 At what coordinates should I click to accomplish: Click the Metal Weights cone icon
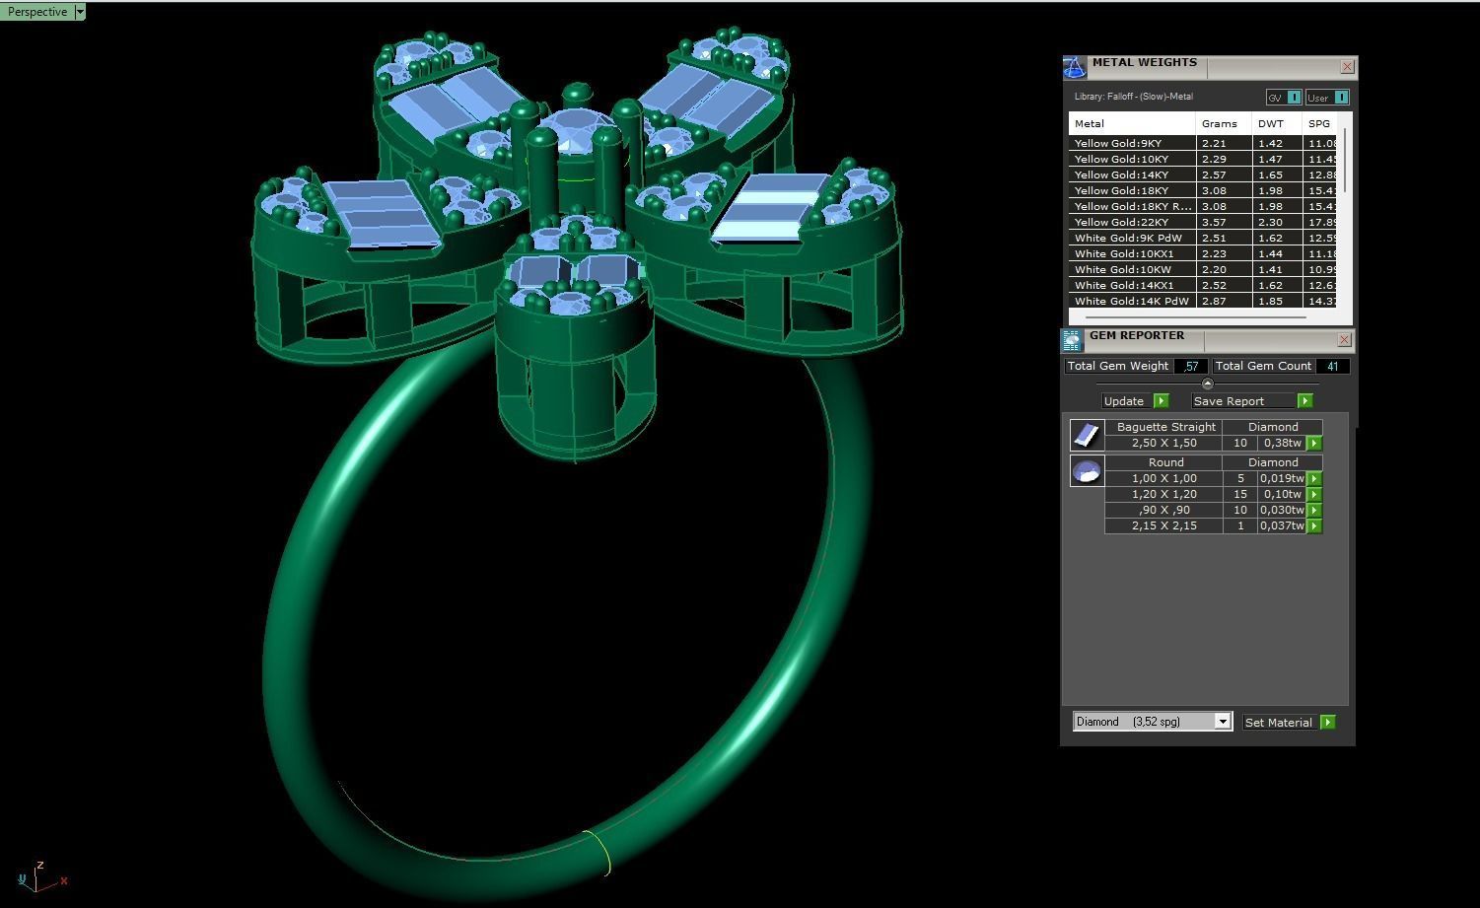tap(1074, 67)
